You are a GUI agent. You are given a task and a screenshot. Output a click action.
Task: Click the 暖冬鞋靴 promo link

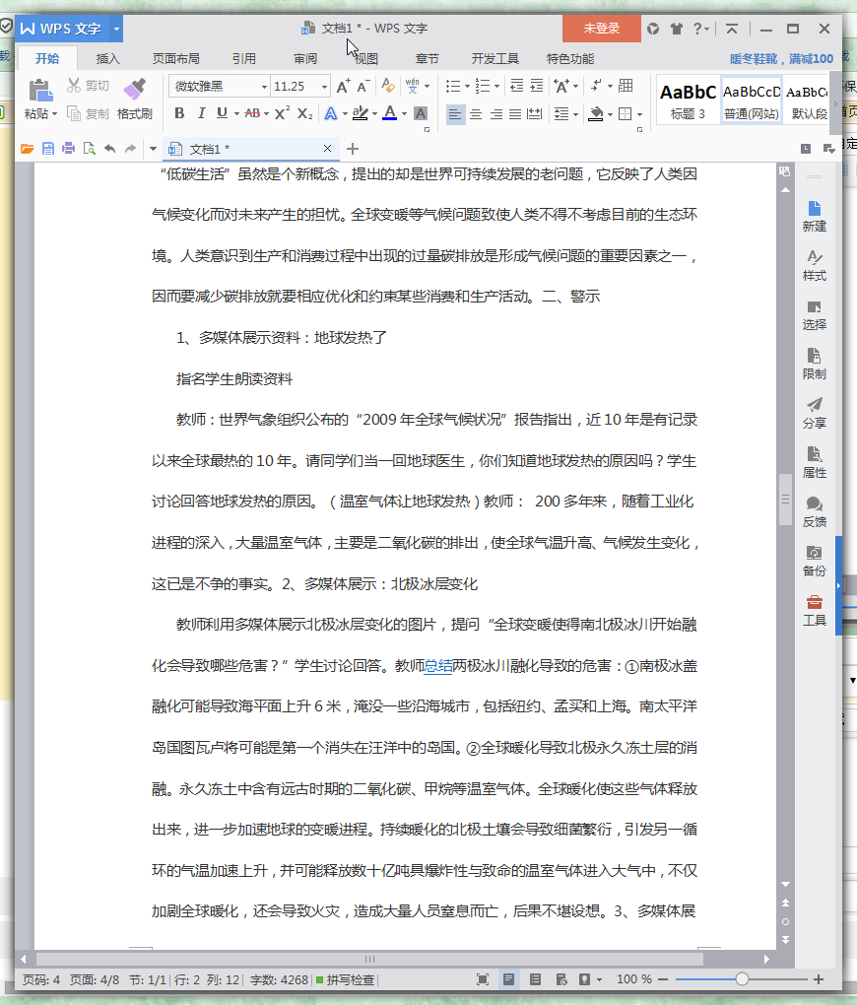tap(781, 58)
